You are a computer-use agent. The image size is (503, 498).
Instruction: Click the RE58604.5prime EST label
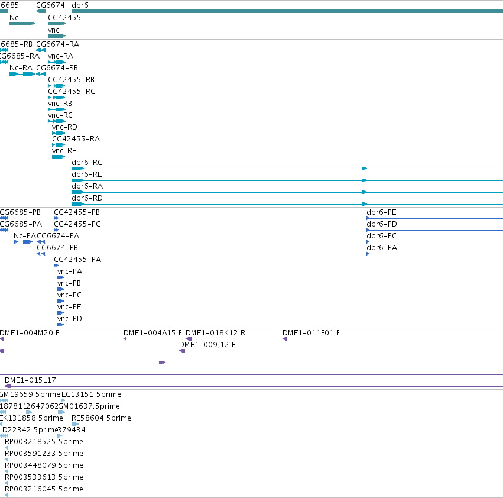[x=102, y=418]
